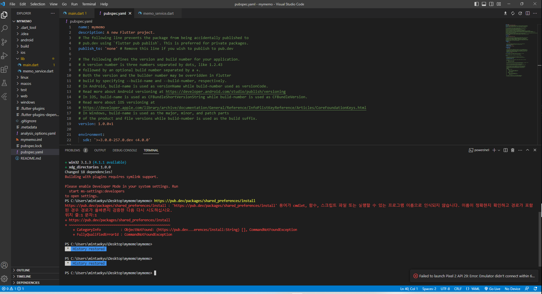Create a new terminal with the plus icon

(x=494, y=150)
